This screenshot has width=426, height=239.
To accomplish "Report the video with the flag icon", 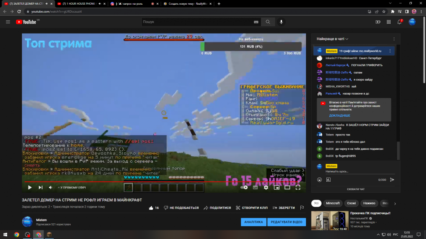I will point(302,208).
